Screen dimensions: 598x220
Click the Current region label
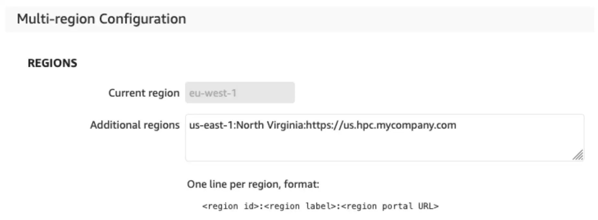tap(144, 93)
